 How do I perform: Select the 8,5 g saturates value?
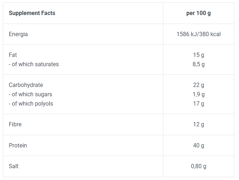[x=199, y=64]
